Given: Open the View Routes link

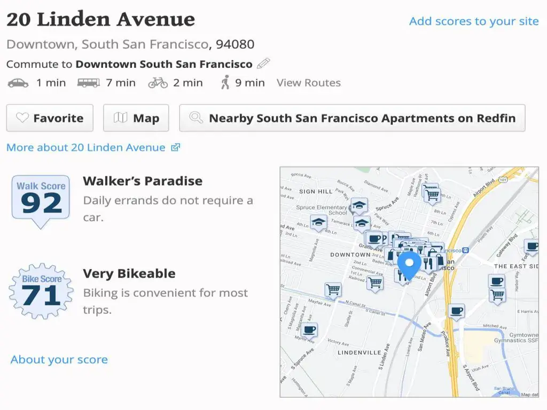Looking at the screenshot, I should click(308, 83).
